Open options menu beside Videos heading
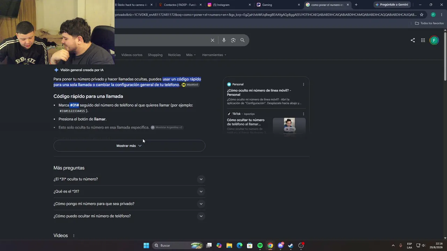Screen dimensions: 447x251 click(74, 236)
